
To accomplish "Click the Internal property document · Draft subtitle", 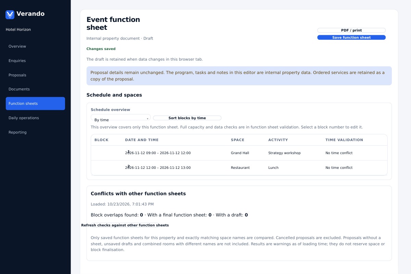I will (120, 38).
